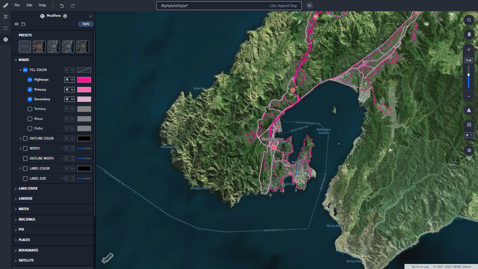The width and height of the screenshot is (478, 269).
Task: Choose the second preset thumbnail with pink roads
Action: pos(39,46)
